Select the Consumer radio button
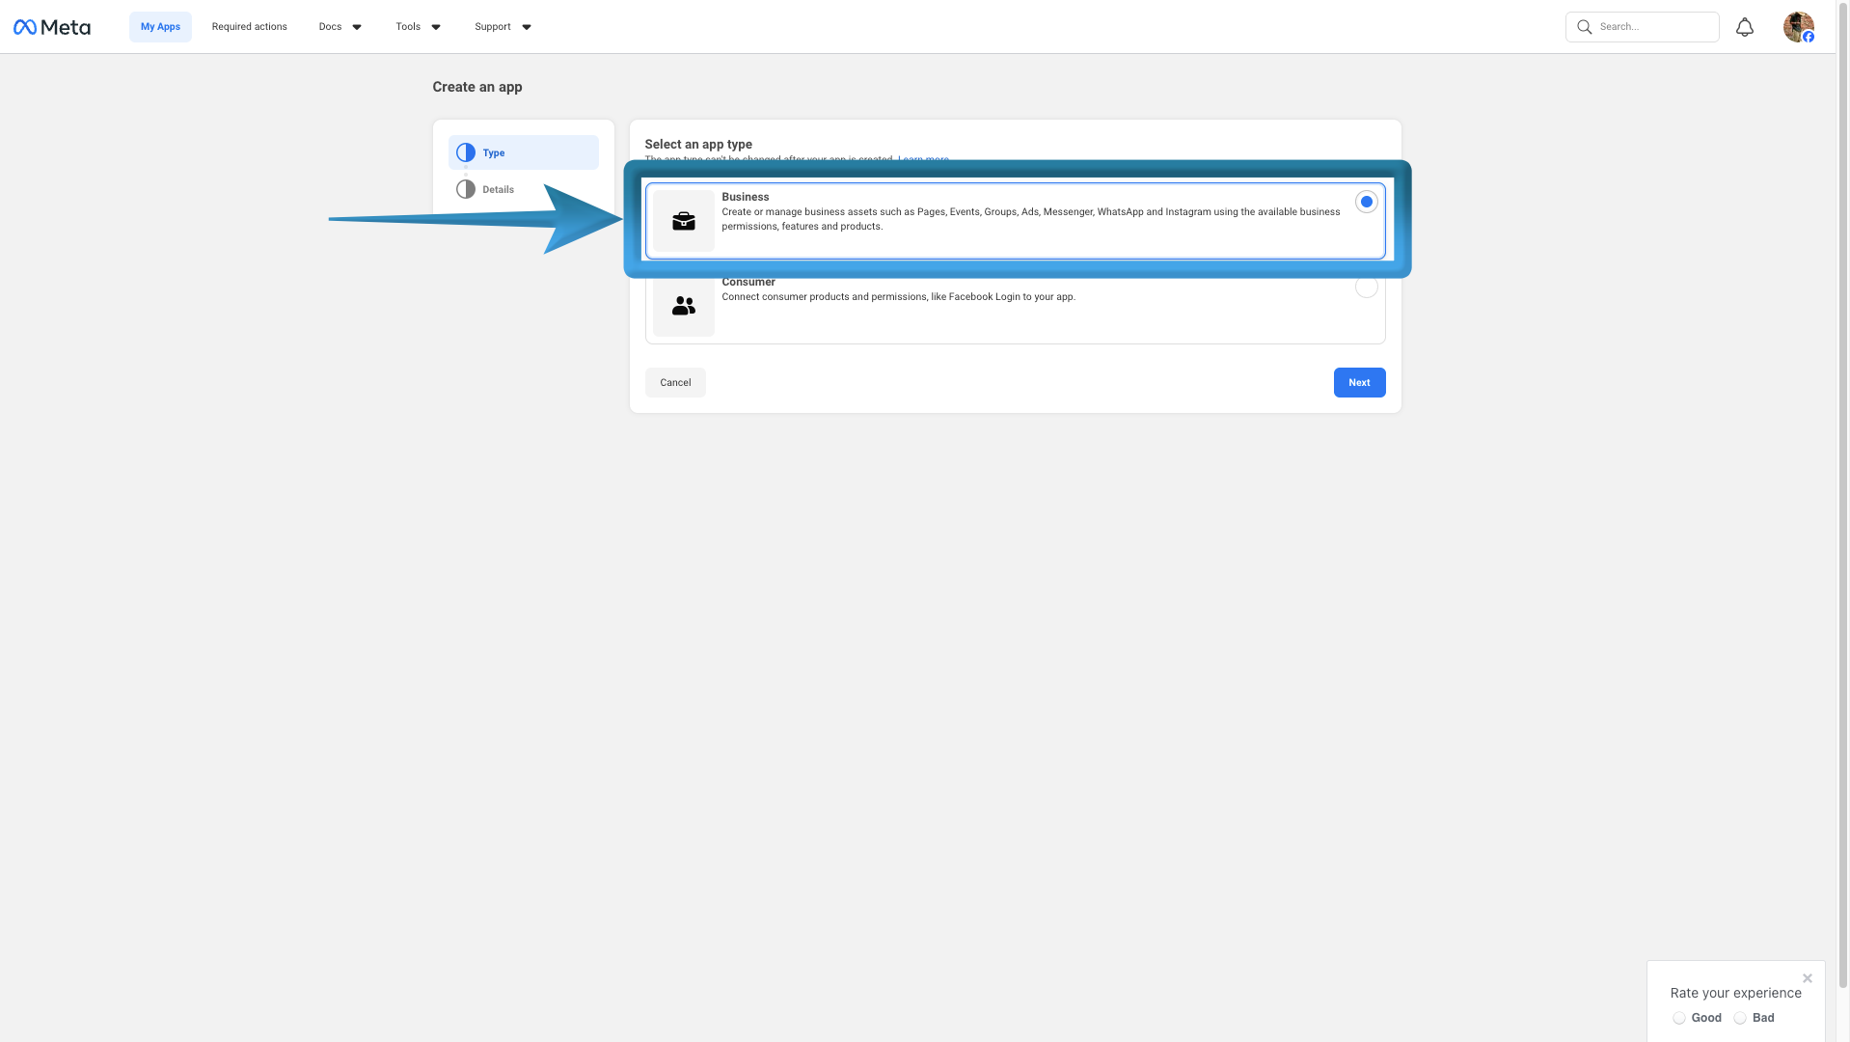 point(1366,287)
